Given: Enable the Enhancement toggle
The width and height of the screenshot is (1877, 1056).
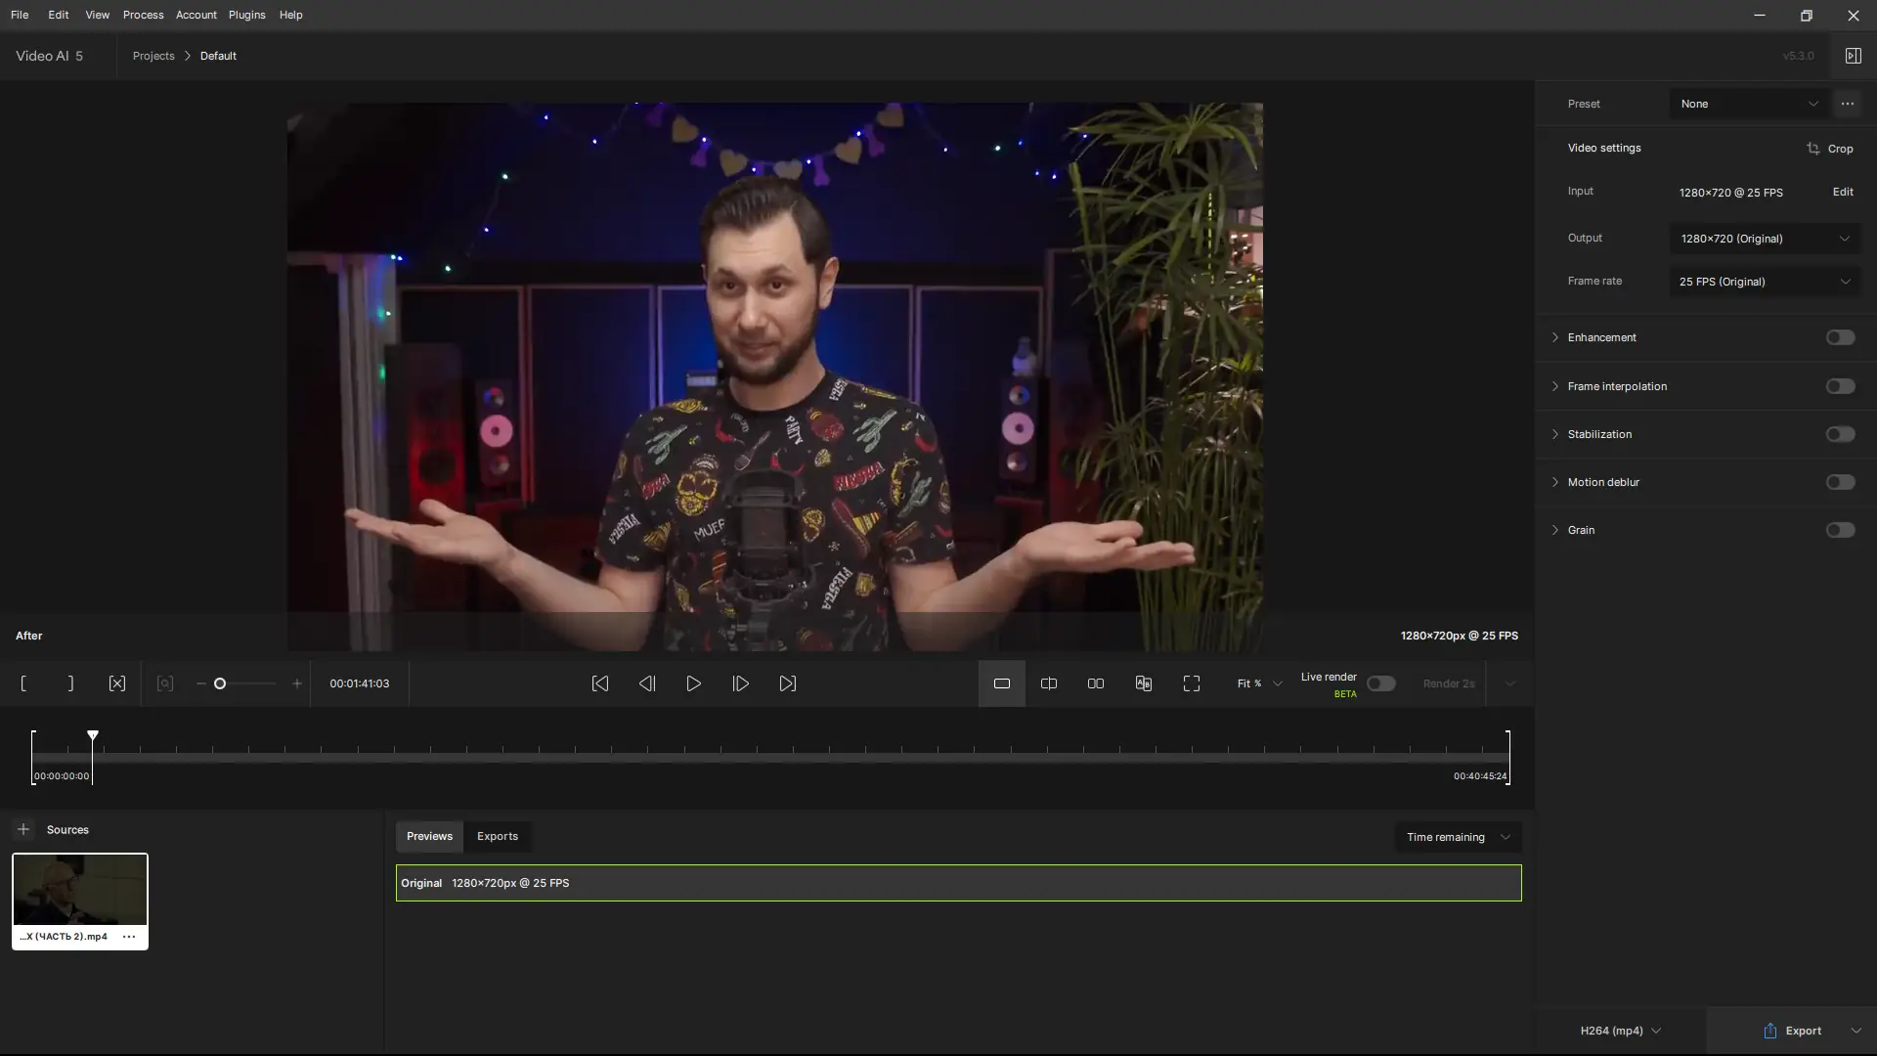Looking at the screenshot, I should (x=1840, y=337).
